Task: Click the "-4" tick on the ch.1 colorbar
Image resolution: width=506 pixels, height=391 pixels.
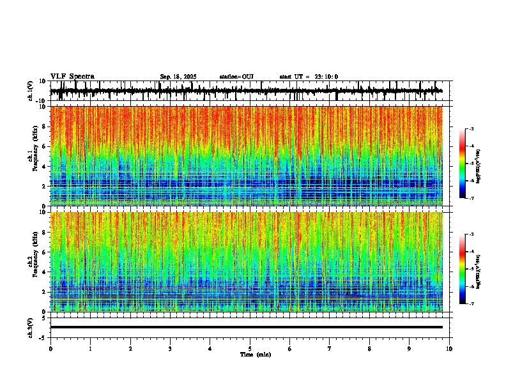Action: coord(471,146)
